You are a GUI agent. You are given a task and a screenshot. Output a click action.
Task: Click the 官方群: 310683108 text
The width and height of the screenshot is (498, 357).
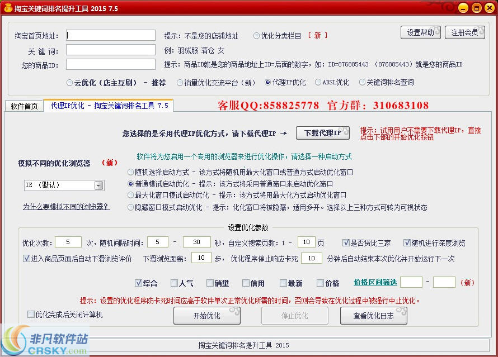pos(378,106)
